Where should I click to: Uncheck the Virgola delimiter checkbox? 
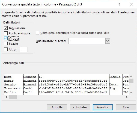(x=6, y=38)
